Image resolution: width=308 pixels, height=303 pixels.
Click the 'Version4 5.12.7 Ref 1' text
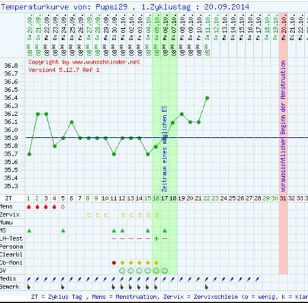click(x=64, y=70)
